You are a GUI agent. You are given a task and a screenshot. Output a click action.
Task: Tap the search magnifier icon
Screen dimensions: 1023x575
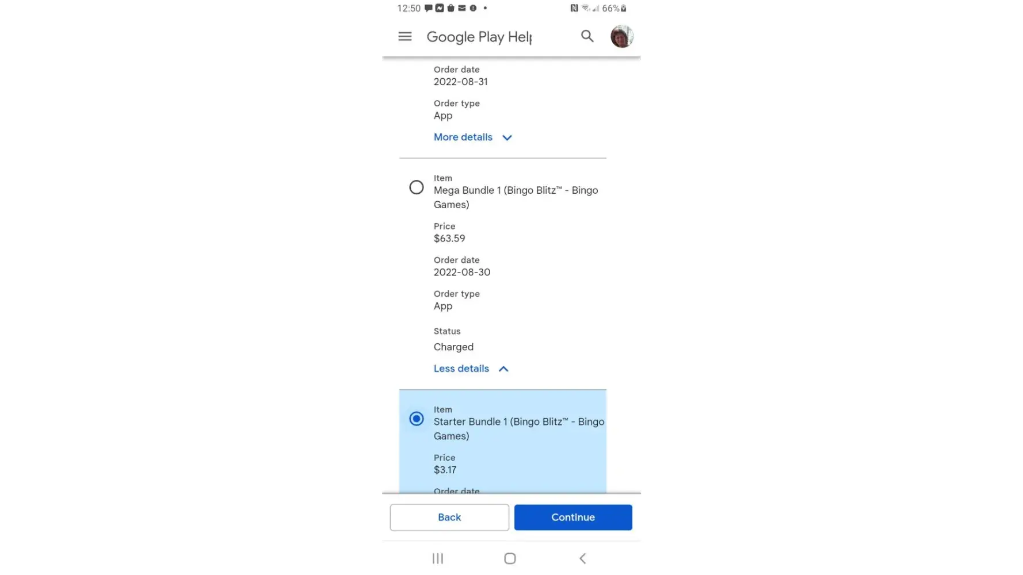click(x=587, y=36)
